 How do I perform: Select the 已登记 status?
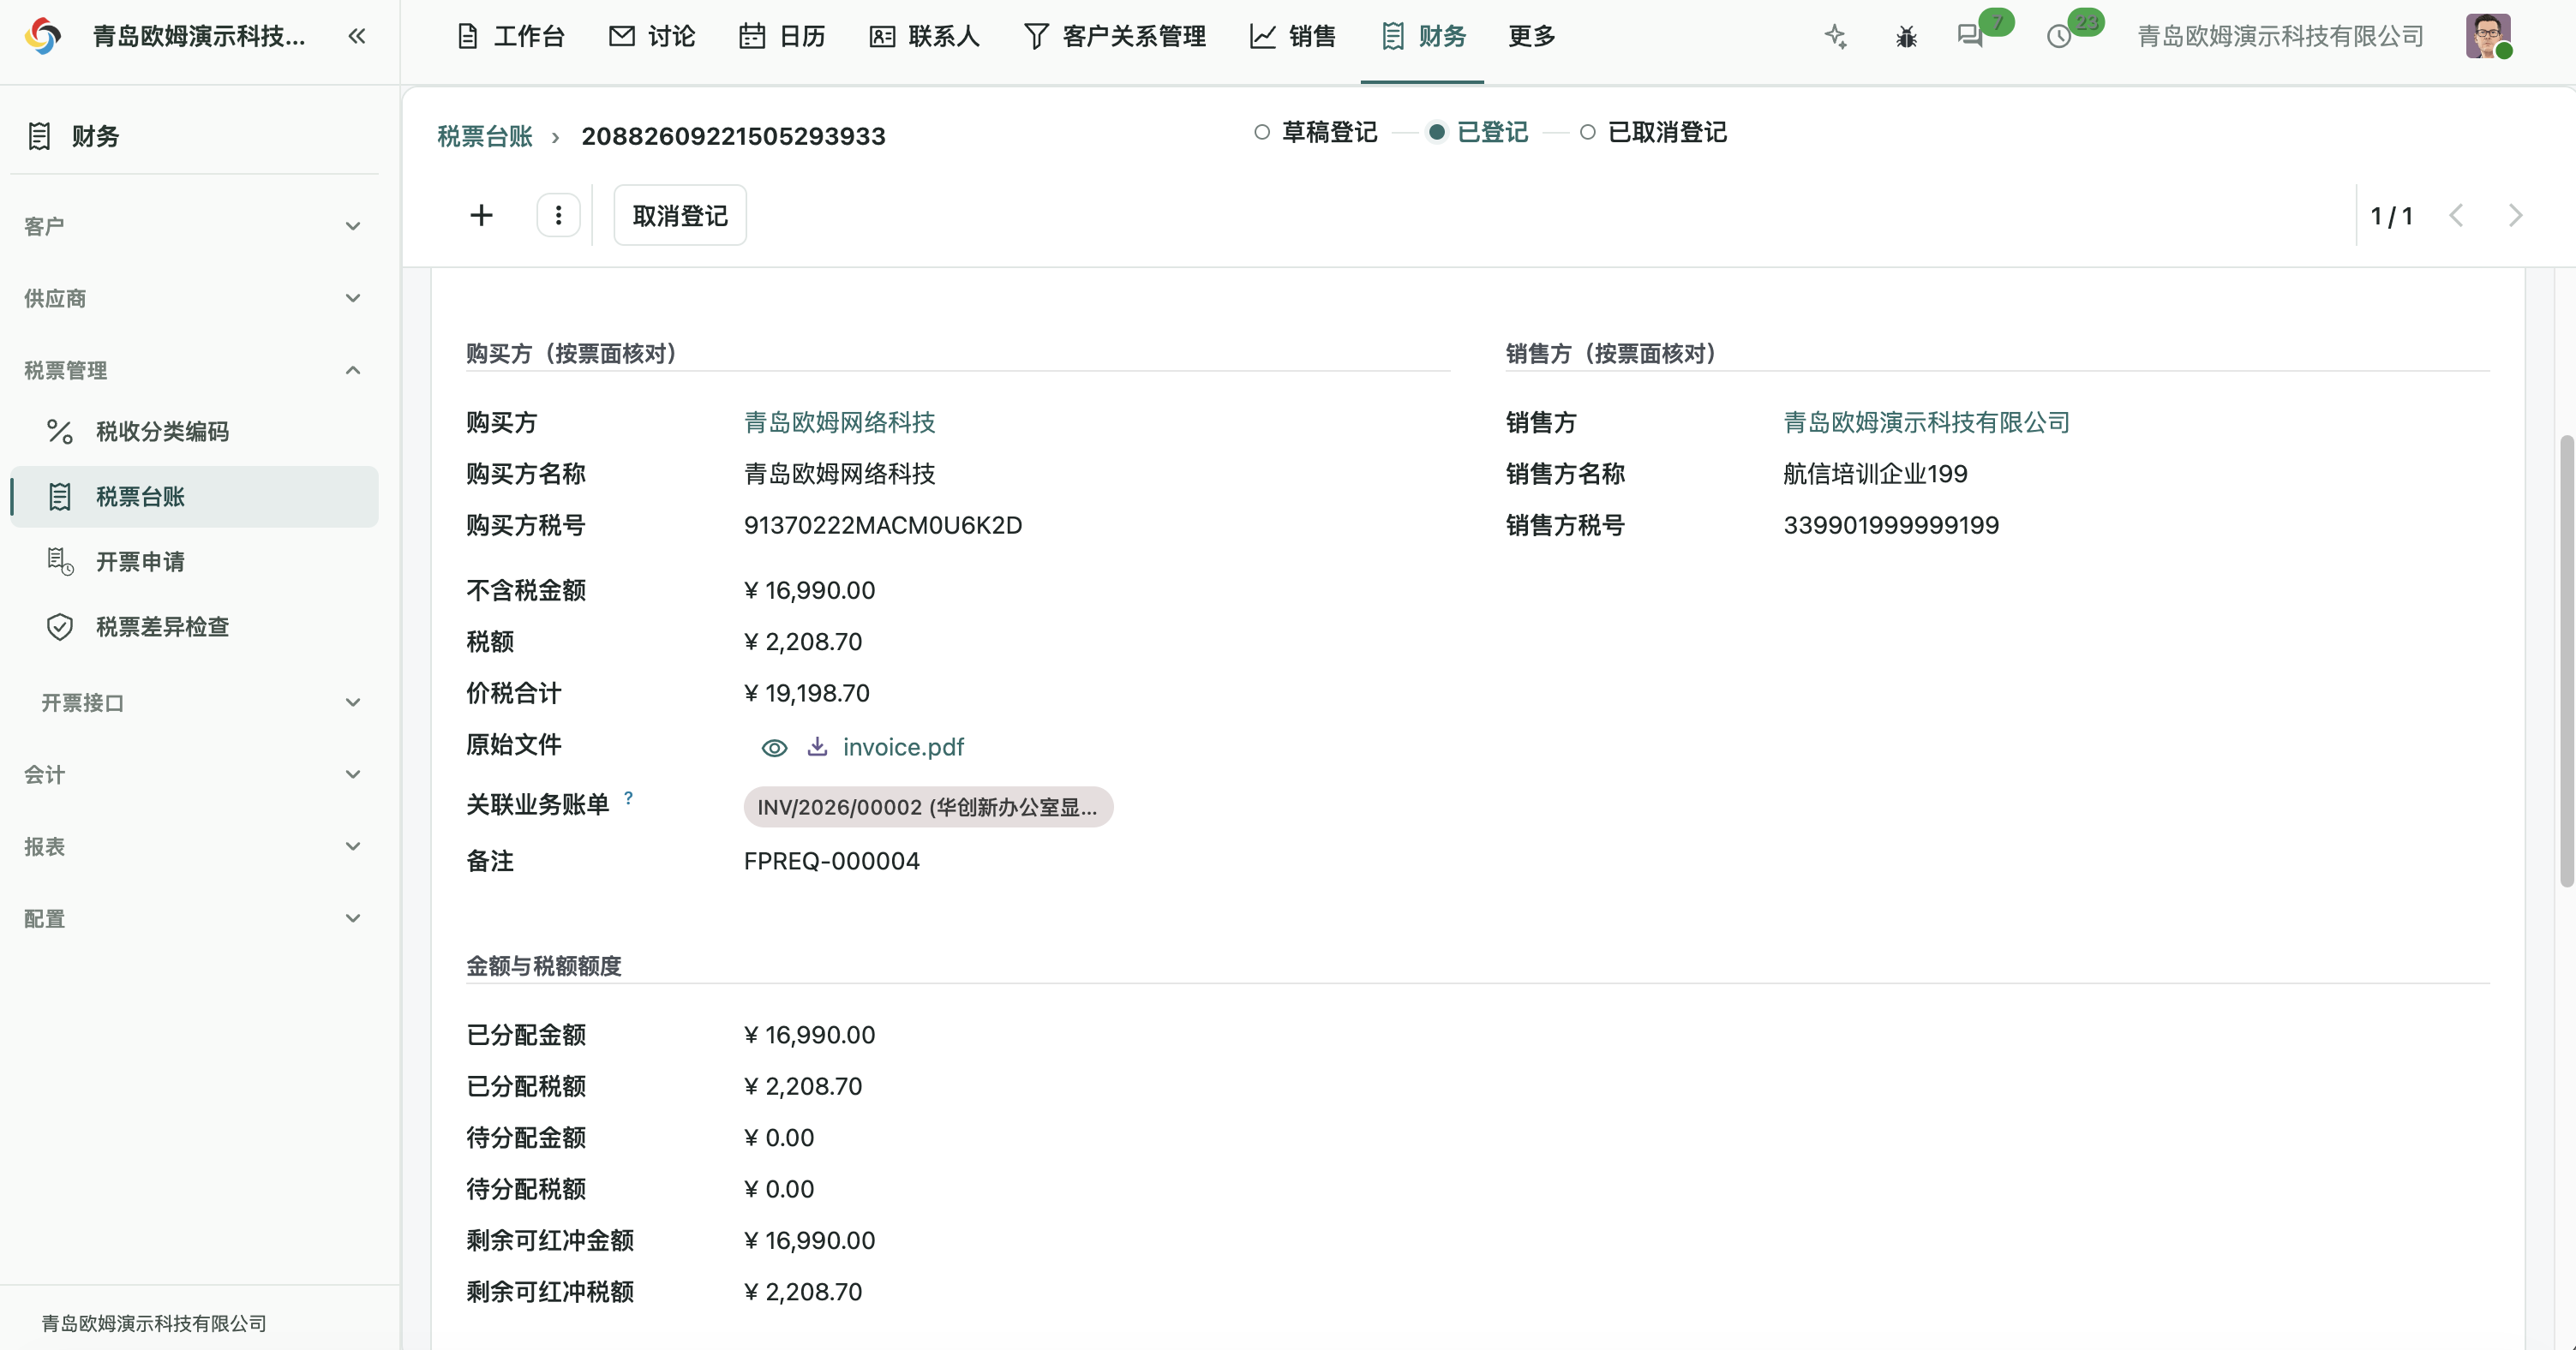[1478, 132]
